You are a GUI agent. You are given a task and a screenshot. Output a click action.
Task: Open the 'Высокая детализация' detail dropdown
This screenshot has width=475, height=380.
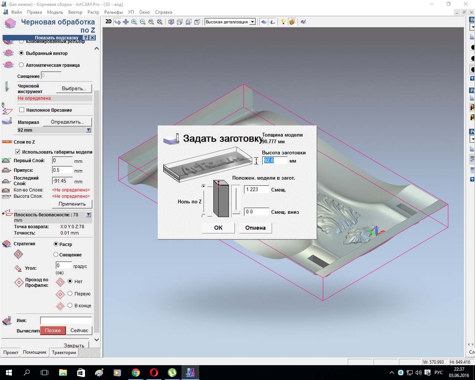tap(252, 22)
